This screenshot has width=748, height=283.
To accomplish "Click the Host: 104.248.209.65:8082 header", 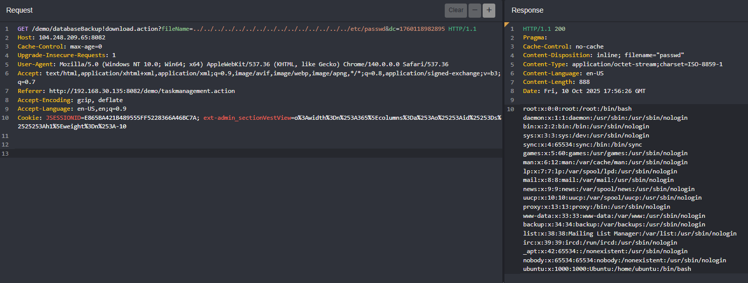I will click(61, 37).
